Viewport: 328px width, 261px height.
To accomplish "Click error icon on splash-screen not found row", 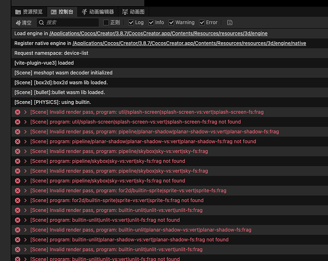I will [x=18, y=122].
